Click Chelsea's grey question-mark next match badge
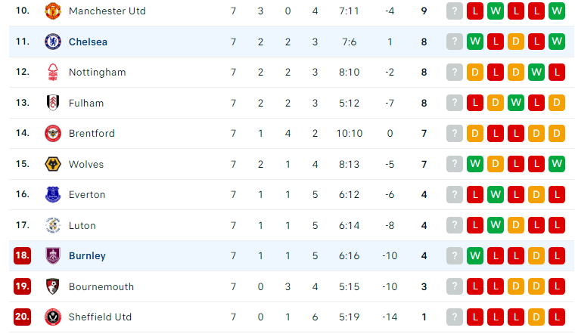 click(455, 42)
